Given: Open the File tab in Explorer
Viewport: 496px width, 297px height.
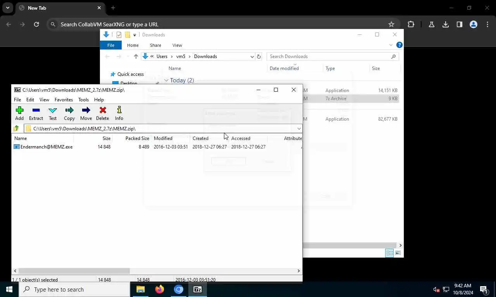Looking at the screenshot, I should [111, 45].
